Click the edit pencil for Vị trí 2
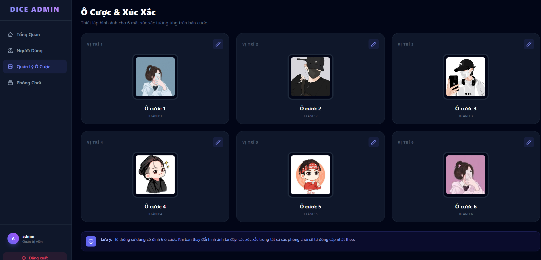The width and height of the screenshot is (541, 260). pos(373,44)
